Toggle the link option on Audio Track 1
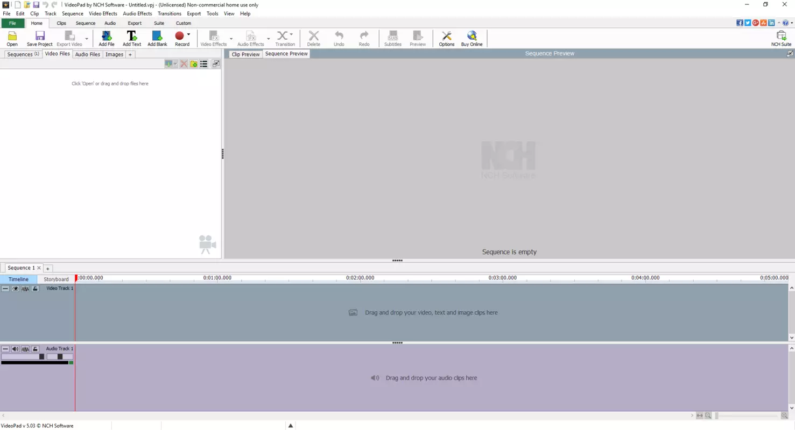795x430 pixels. [x=25, y=349]
